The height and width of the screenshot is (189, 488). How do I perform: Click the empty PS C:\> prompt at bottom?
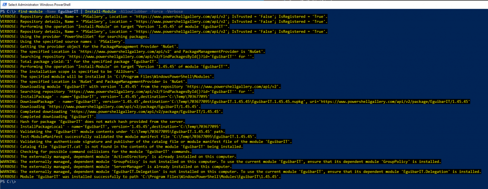pyautogui.click(x=8, y=181)
